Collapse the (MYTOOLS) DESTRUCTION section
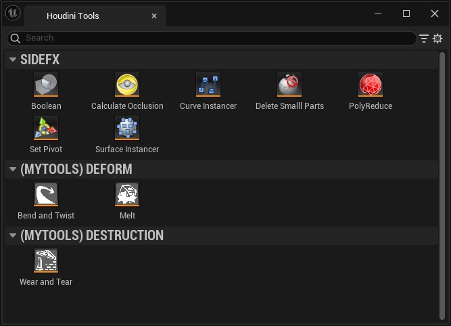The width and height of the screenshot is (451, 326). 13,235
